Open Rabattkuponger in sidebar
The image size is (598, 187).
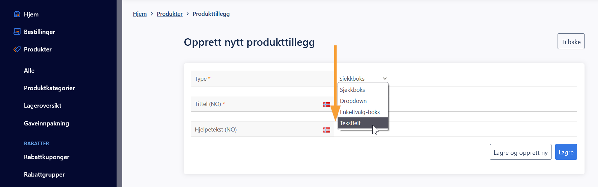(x=46, y=157)
